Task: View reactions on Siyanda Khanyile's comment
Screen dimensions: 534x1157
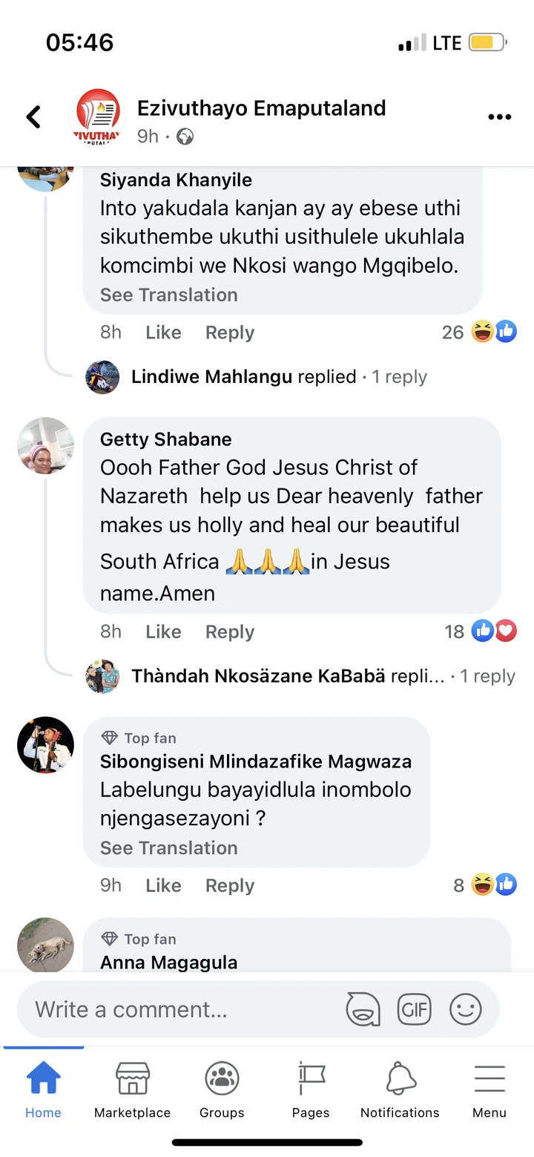Action: click(494, 332)
